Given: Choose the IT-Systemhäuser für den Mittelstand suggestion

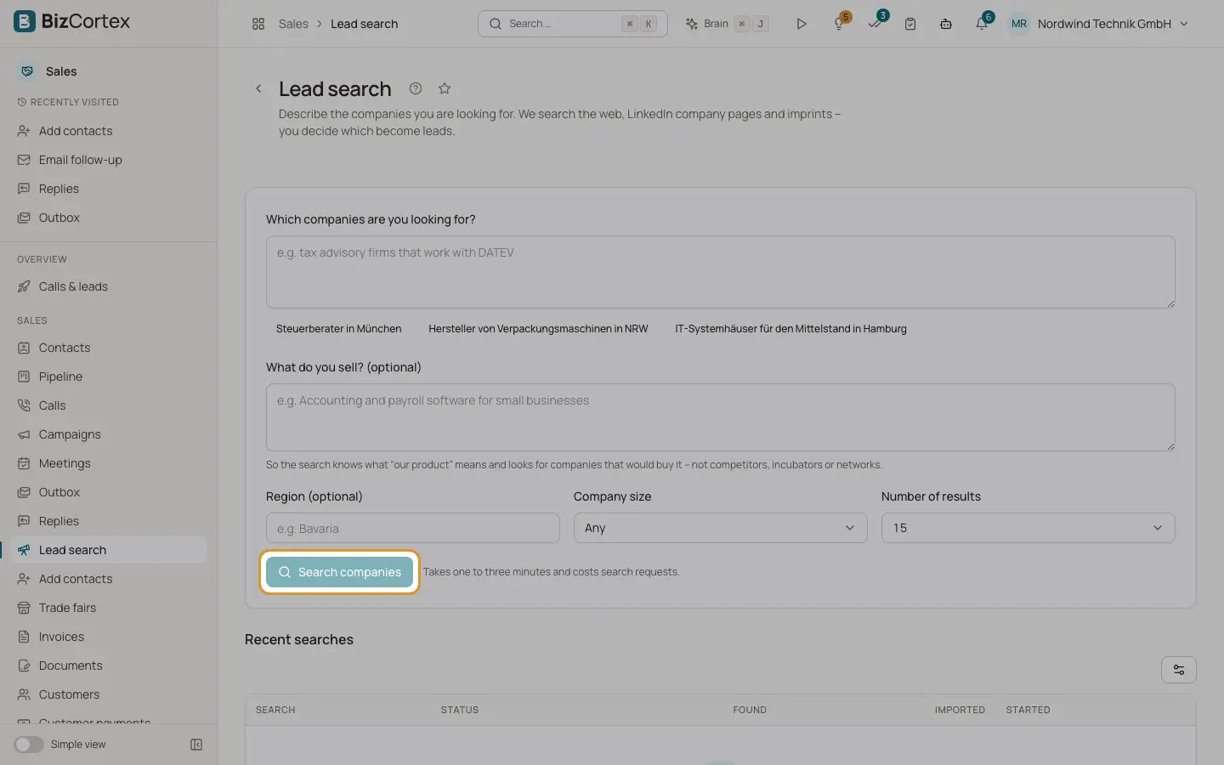Looking at the screenshot, I should 790,329.
